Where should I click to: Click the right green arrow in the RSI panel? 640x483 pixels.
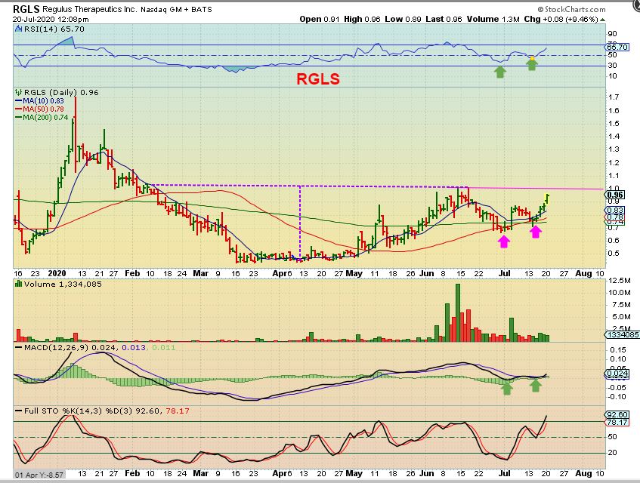coord(532,64)
